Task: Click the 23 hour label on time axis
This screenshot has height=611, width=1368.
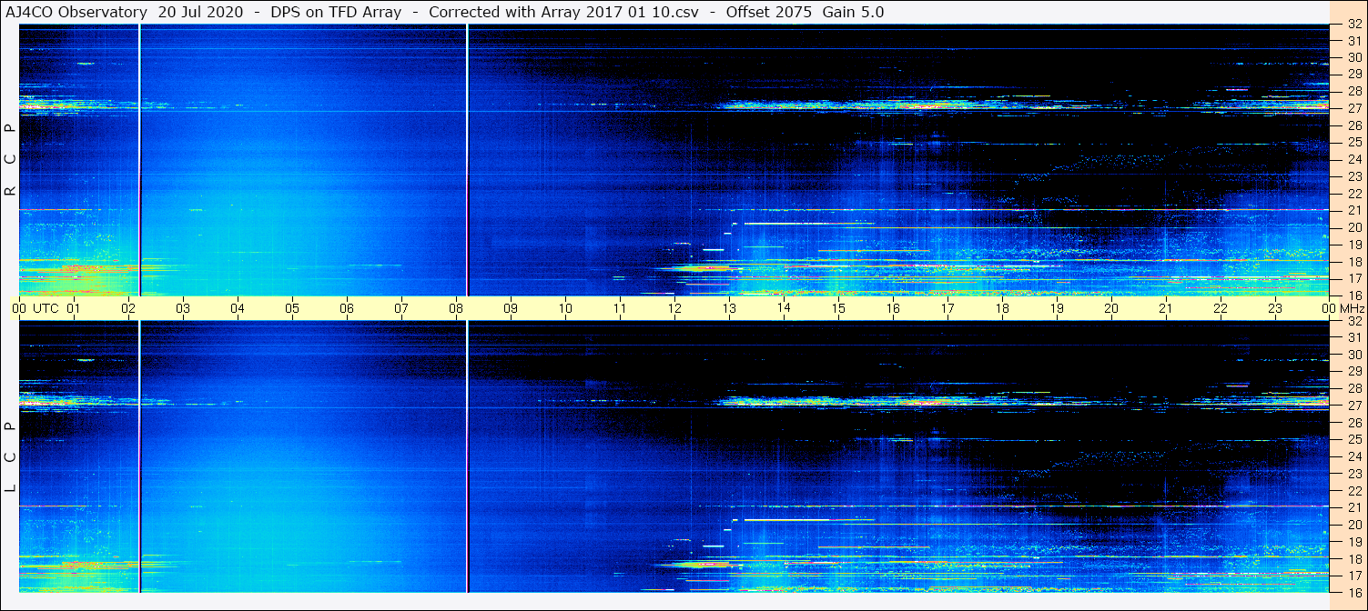Action: (x=1275, y=308)
